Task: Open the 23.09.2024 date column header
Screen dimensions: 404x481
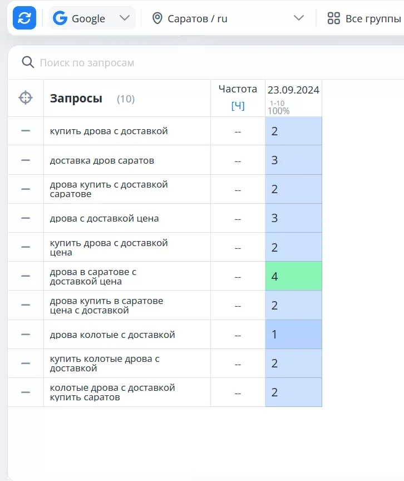Action: 293,90
